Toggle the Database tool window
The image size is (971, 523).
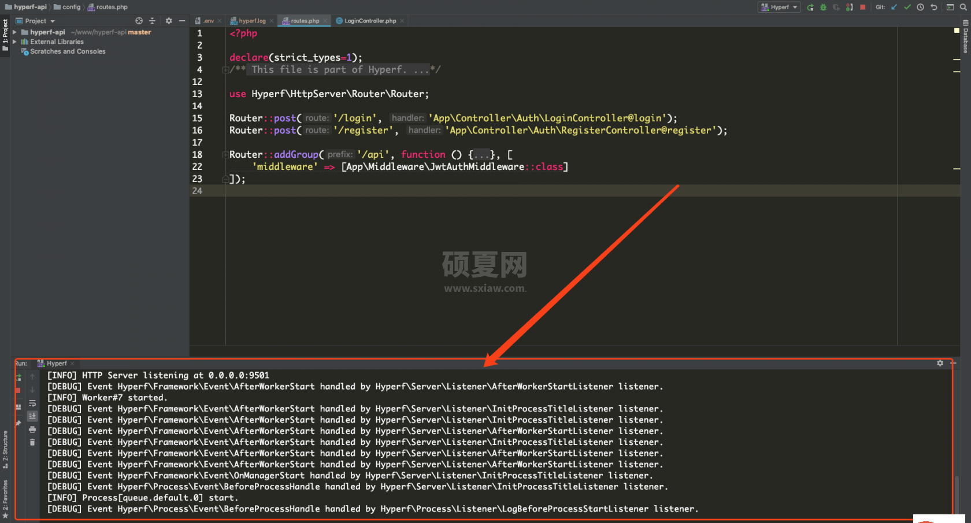point(965,36)
